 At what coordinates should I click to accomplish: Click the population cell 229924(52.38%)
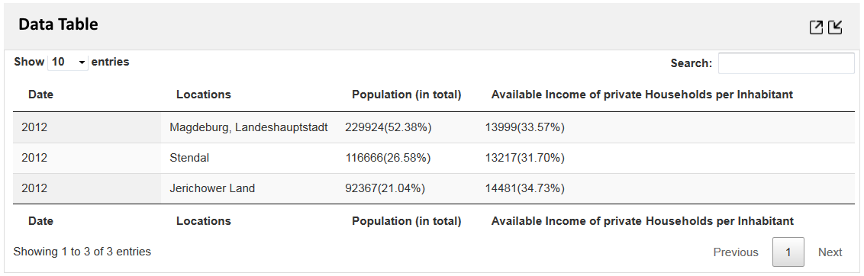(388, 128)
